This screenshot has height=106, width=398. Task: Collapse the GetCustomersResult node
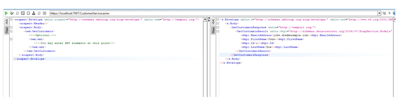[218, 31]
